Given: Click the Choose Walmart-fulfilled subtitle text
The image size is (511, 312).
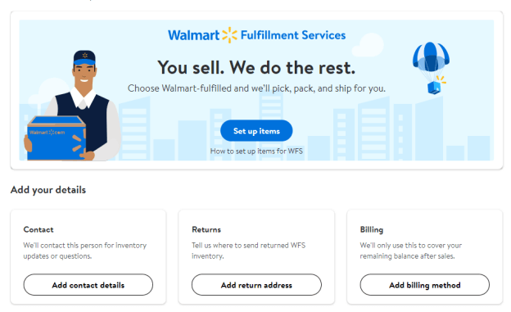Looking at the screenshot, I should click(256, 88).
